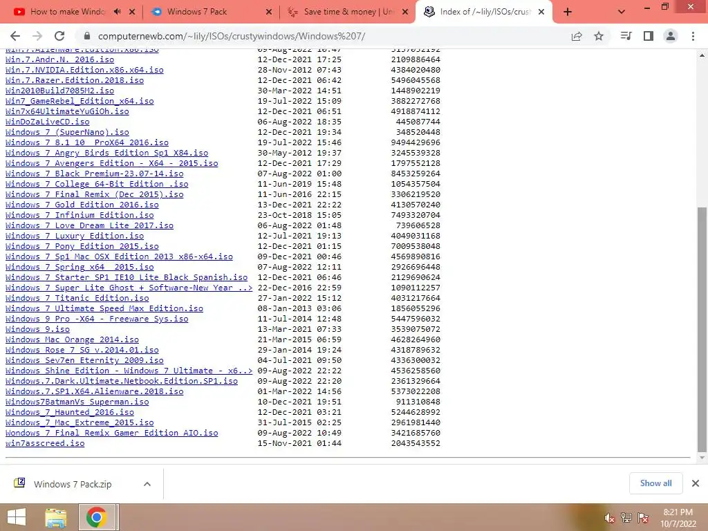Open the Action Center flag tray icon
Viewport: 708px width, 531px height.
pyautogui.click(x=642, y=518)
